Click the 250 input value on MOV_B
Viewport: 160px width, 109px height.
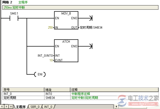(50, 27)
